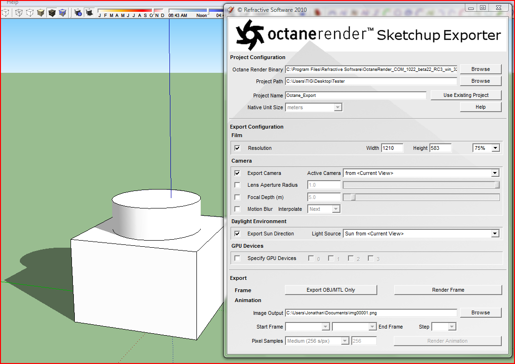The image size is (515, 364).
Task: Click the Width field showing 1210
Action: pos(392,148)
